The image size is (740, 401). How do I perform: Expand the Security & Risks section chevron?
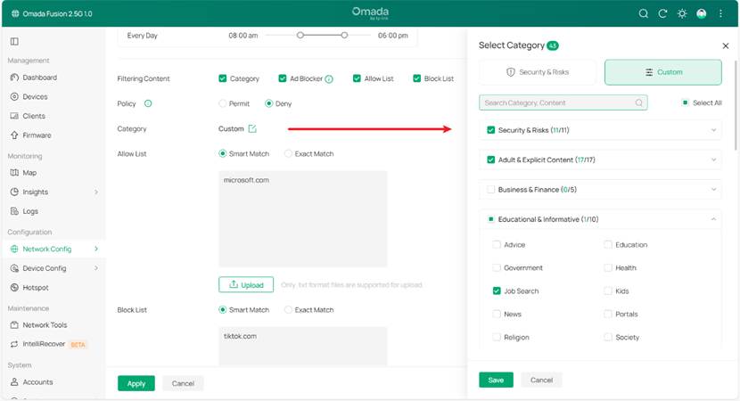713,130
